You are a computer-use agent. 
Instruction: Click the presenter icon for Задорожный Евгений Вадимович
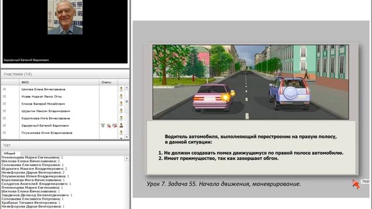(x=121, y=125)
